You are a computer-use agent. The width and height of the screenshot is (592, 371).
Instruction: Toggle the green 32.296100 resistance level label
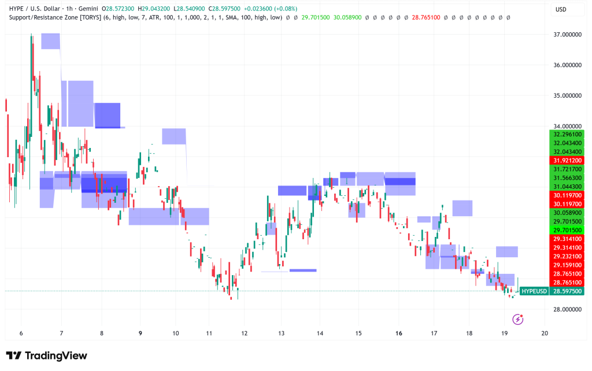coord(568,133)
